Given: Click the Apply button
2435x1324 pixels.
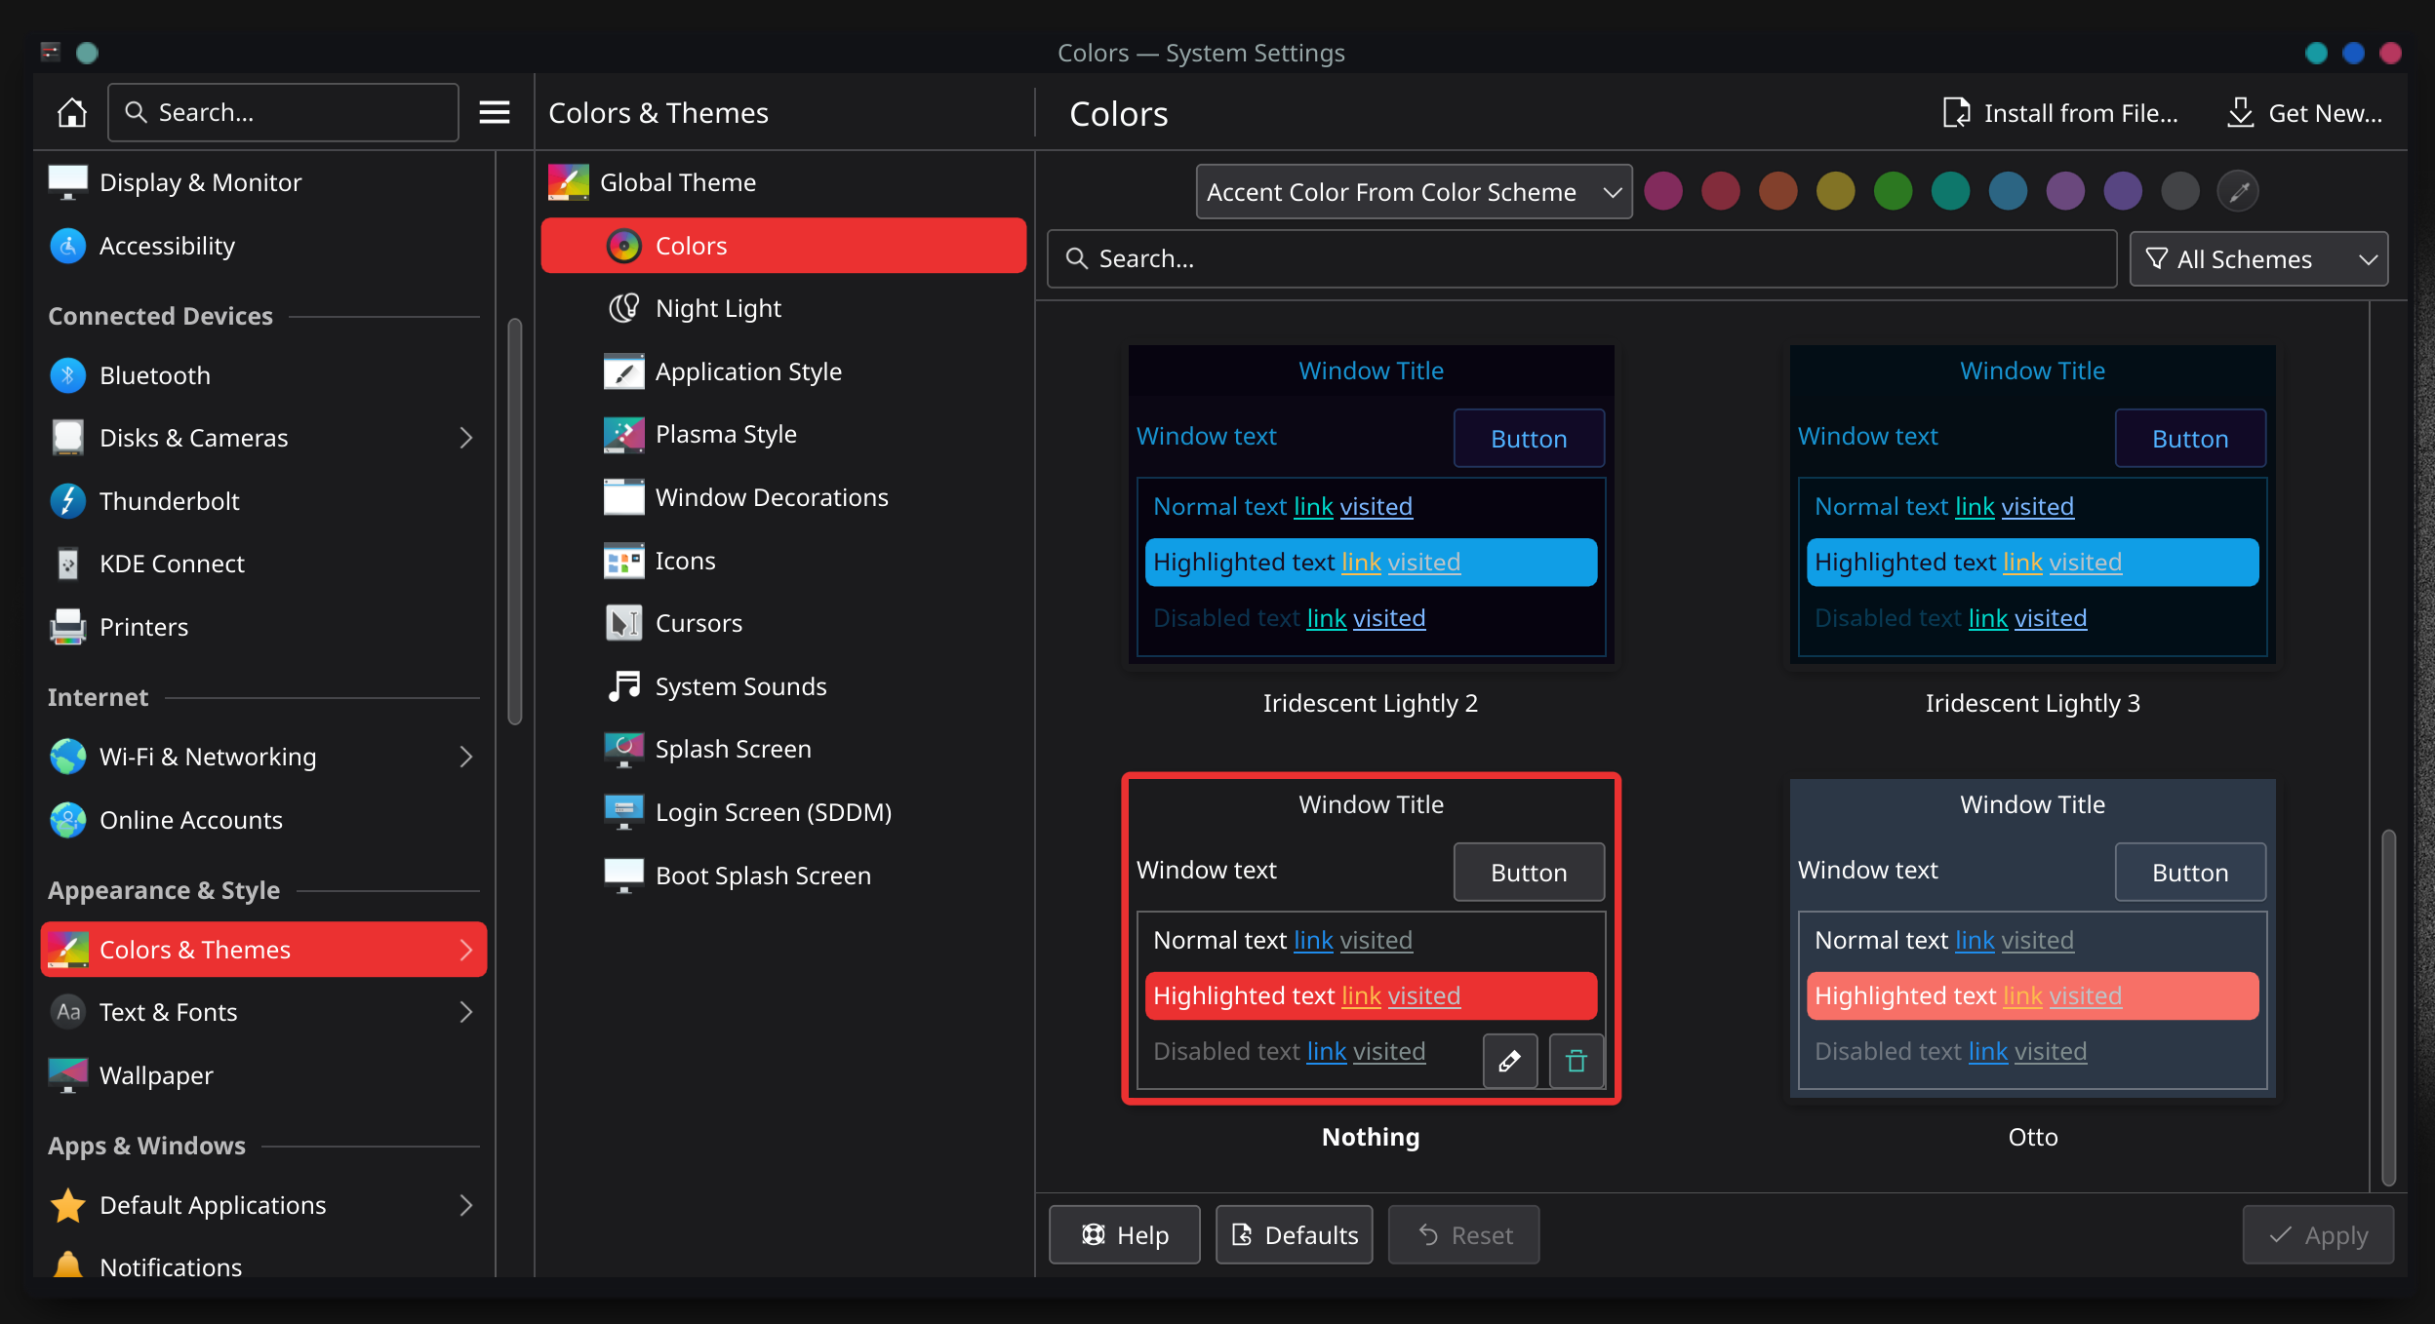Looking at the screenshot, I should [x=2317, y=1235].
